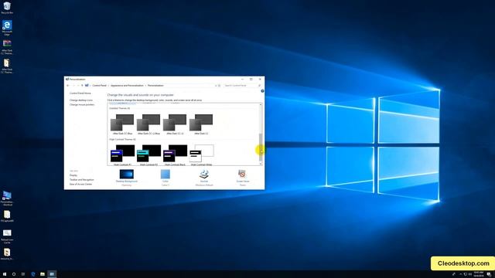Image resolution: width=495 pixels, height=278 pixels.
Task: Focus the Search Control Panel box
Action: coord(242,86)
